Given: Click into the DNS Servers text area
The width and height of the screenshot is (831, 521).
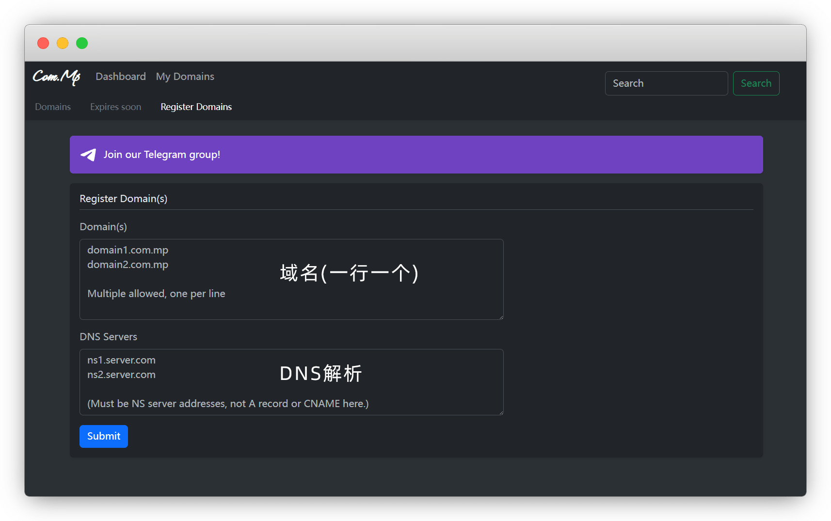Looking at the screenshot, I should (x=291, y=382).
